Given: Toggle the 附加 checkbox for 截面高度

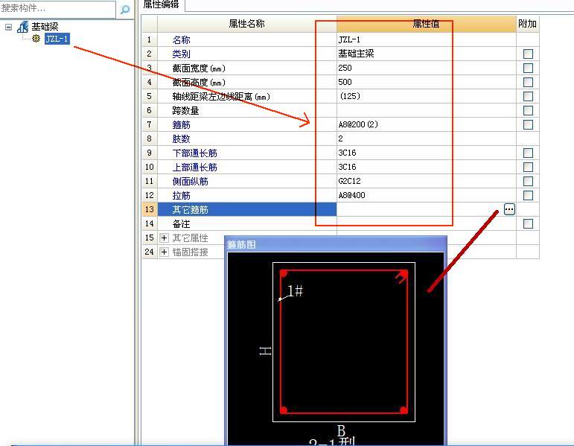Looking at the screenshot, I should coord(528,82).
